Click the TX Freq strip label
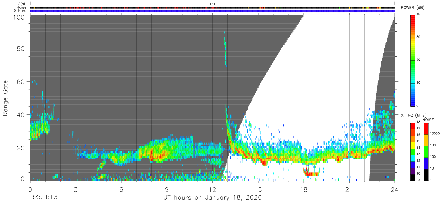 (20, 11)
